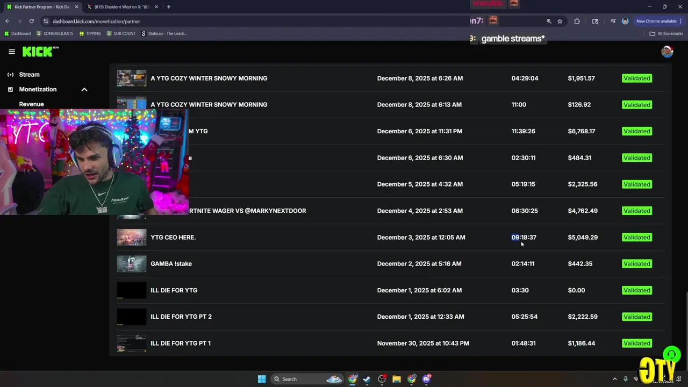The height and width of the screenshot is (387, 688).
Task: Click the 09:18:37 duration value
Action: (x=524, y=237)
